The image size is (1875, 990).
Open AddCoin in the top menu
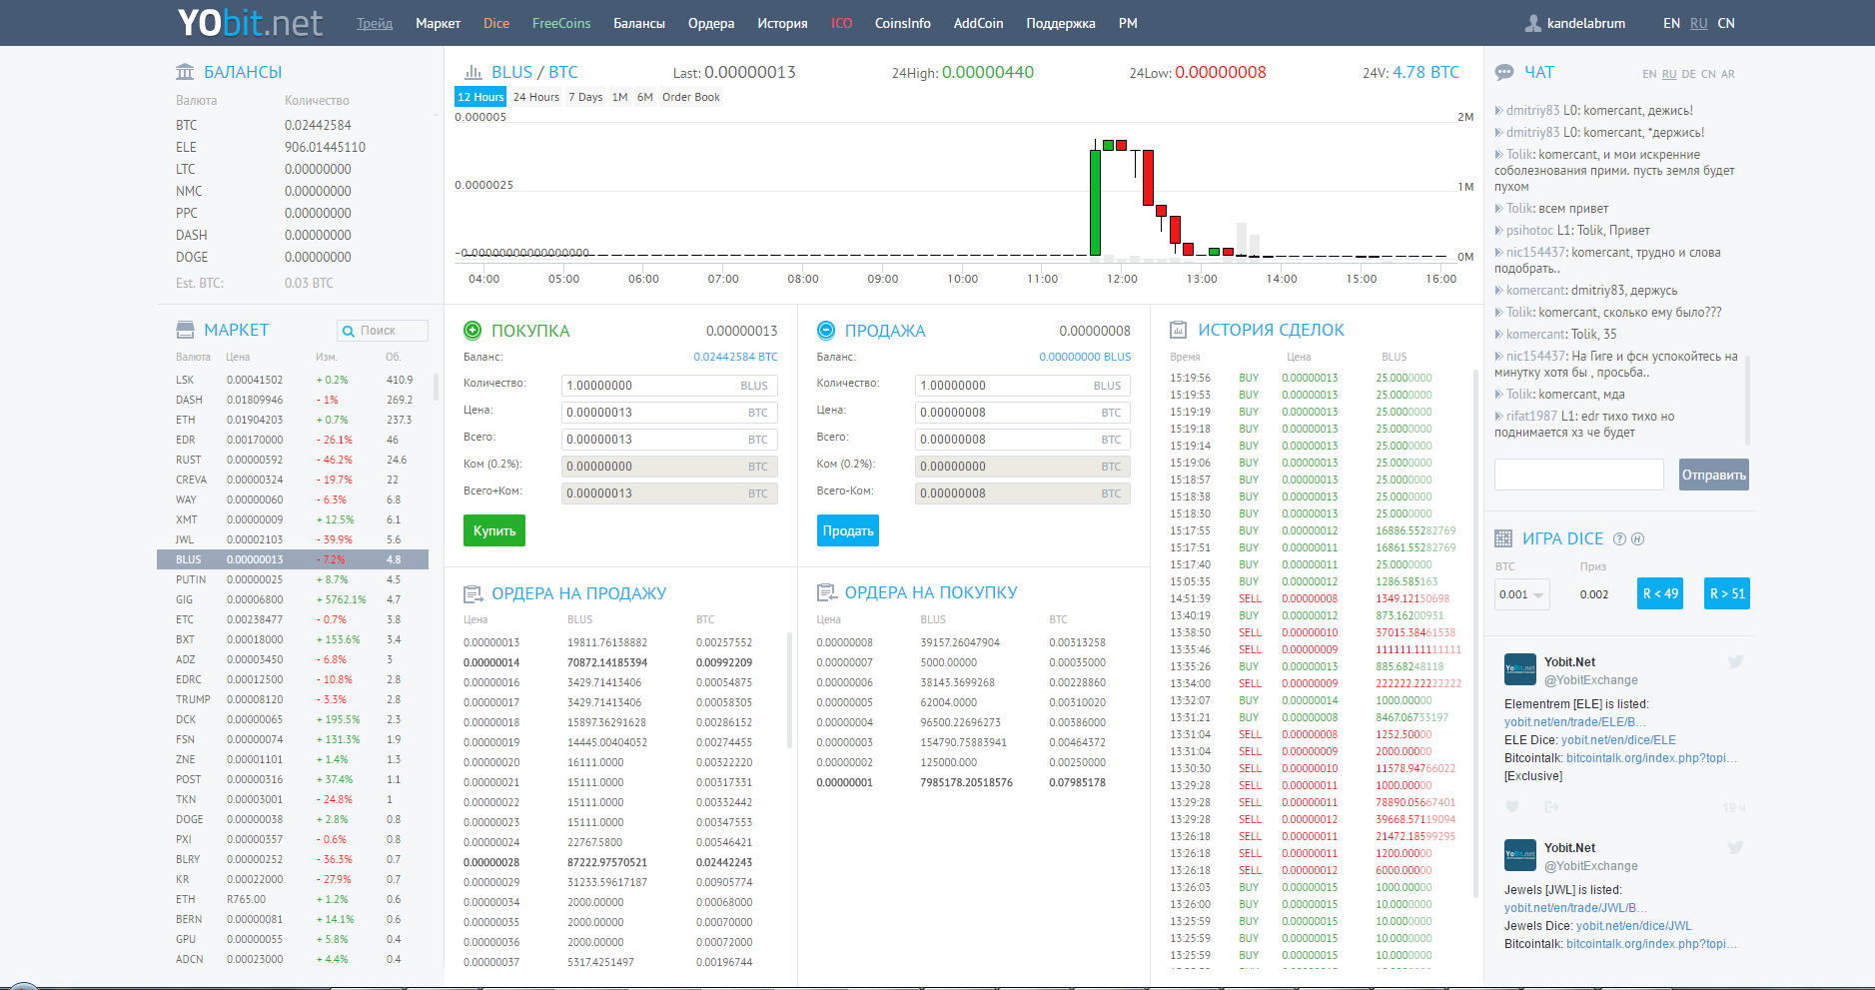coord(979,23)
